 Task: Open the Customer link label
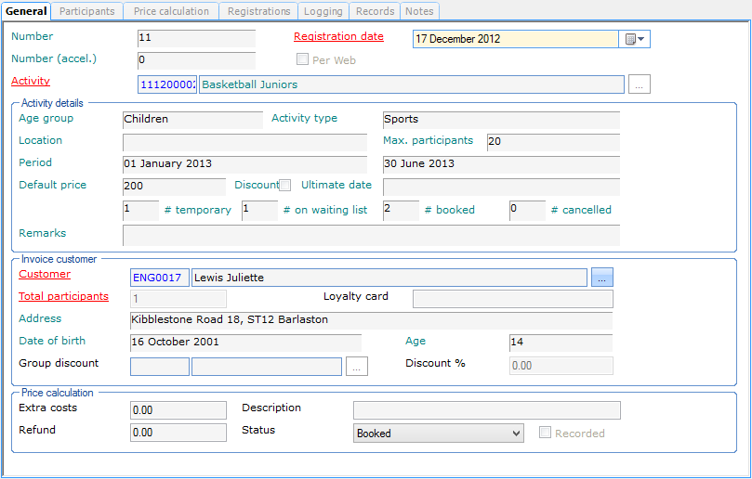click(45, 275)
